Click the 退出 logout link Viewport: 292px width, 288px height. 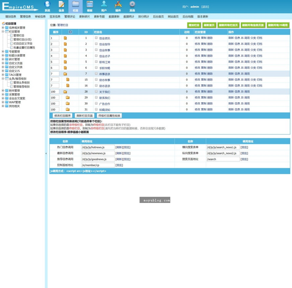tap(205, 7)
